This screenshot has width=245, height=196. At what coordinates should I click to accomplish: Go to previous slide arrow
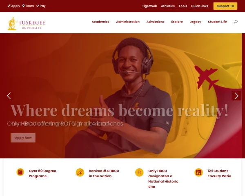[x=9, y=96]
